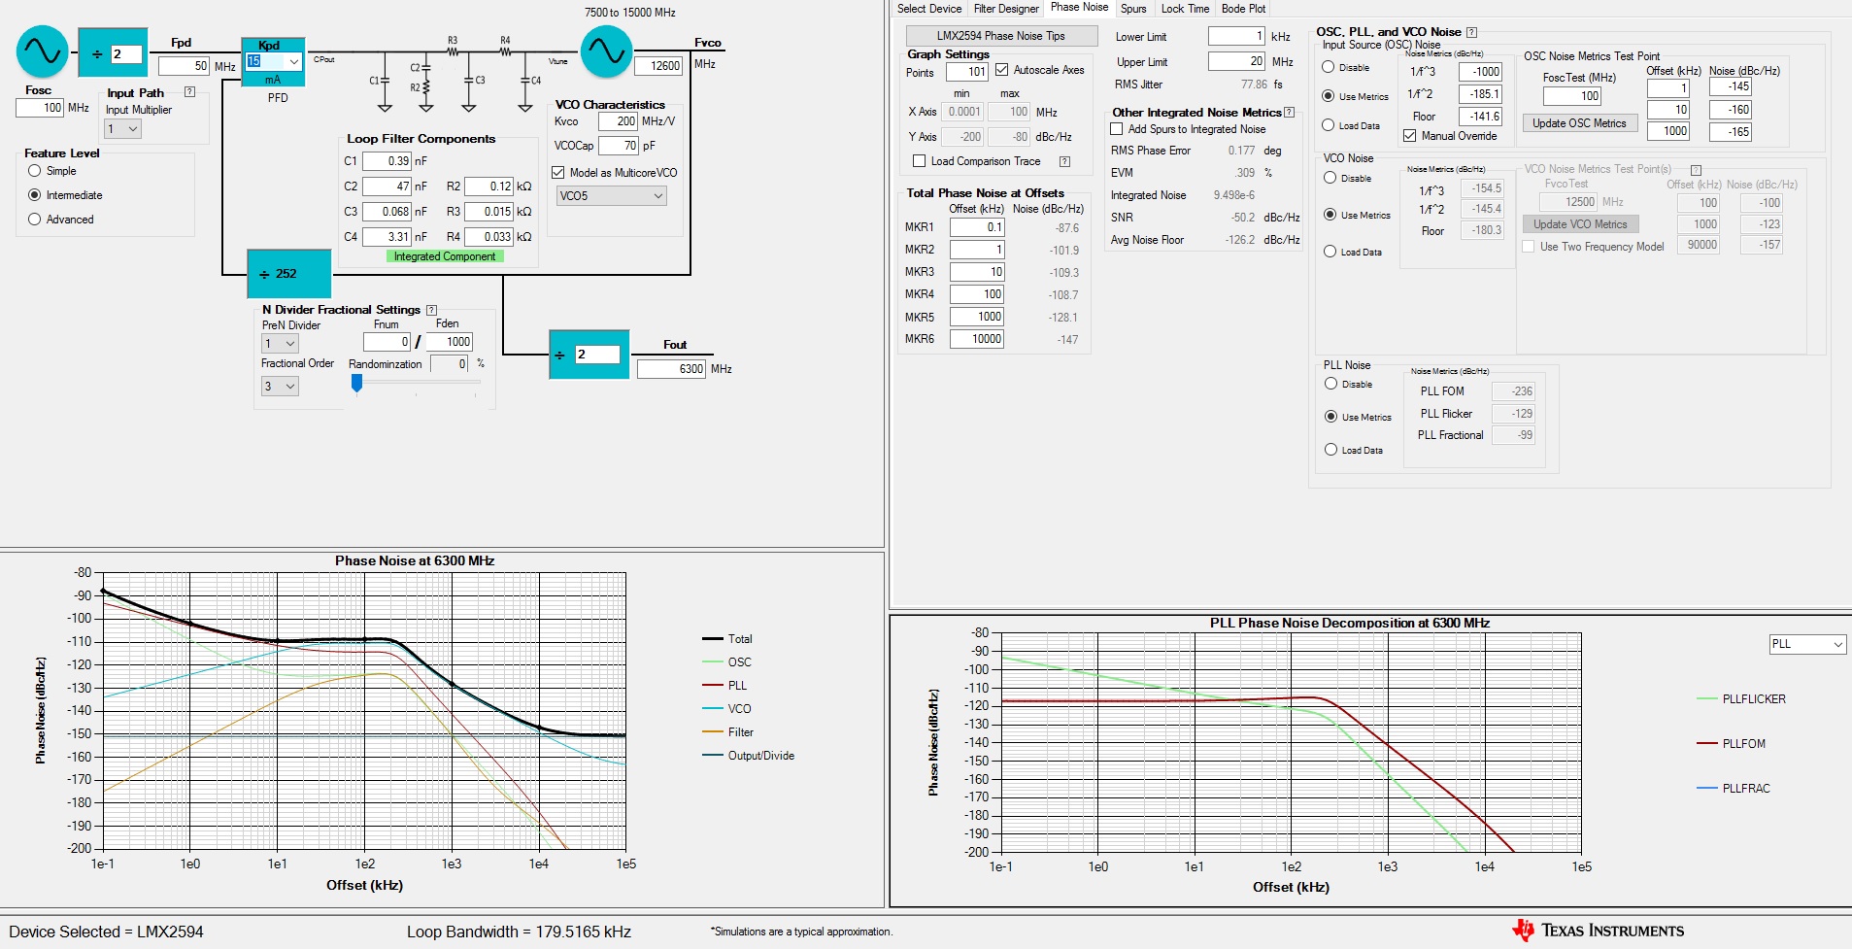Click the MKR1 offset input field
The image size is (1852, 949).
tap(977, 227)
